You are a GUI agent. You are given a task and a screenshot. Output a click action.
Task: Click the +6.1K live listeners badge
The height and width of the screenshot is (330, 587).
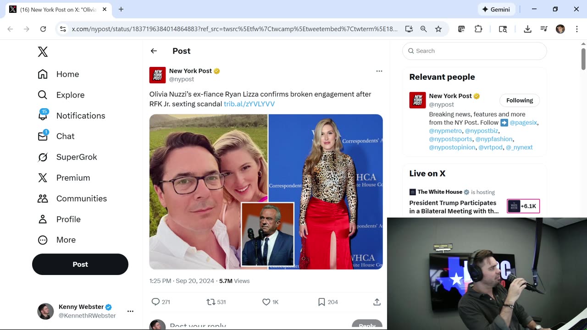pos(523,206)
